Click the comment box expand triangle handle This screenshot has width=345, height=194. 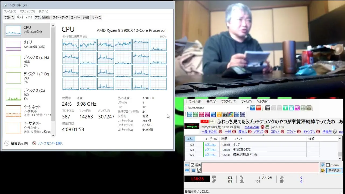tap(263, 175)
